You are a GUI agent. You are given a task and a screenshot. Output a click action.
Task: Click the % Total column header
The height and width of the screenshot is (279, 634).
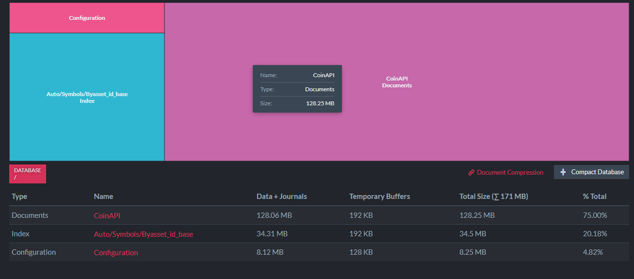(595, 197)
